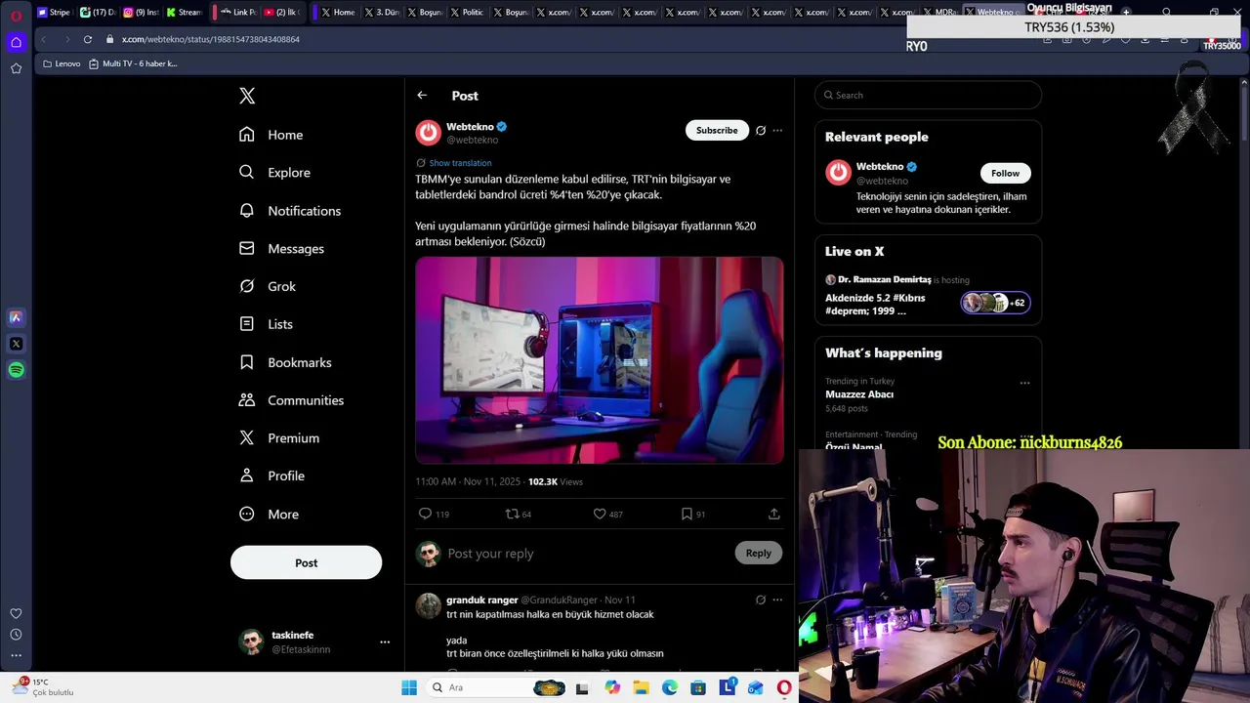This screenshot has width=1250, height=703.
Task: Open the three-dot menu on Webtekno post
Action: coord(777,130)
